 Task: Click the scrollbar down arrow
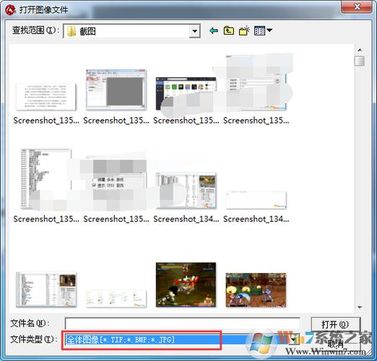pyautogui.click(x=360, y=307)
